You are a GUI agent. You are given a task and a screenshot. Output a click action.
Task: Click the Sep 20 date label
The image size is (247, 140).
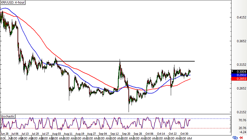[126, 134]
